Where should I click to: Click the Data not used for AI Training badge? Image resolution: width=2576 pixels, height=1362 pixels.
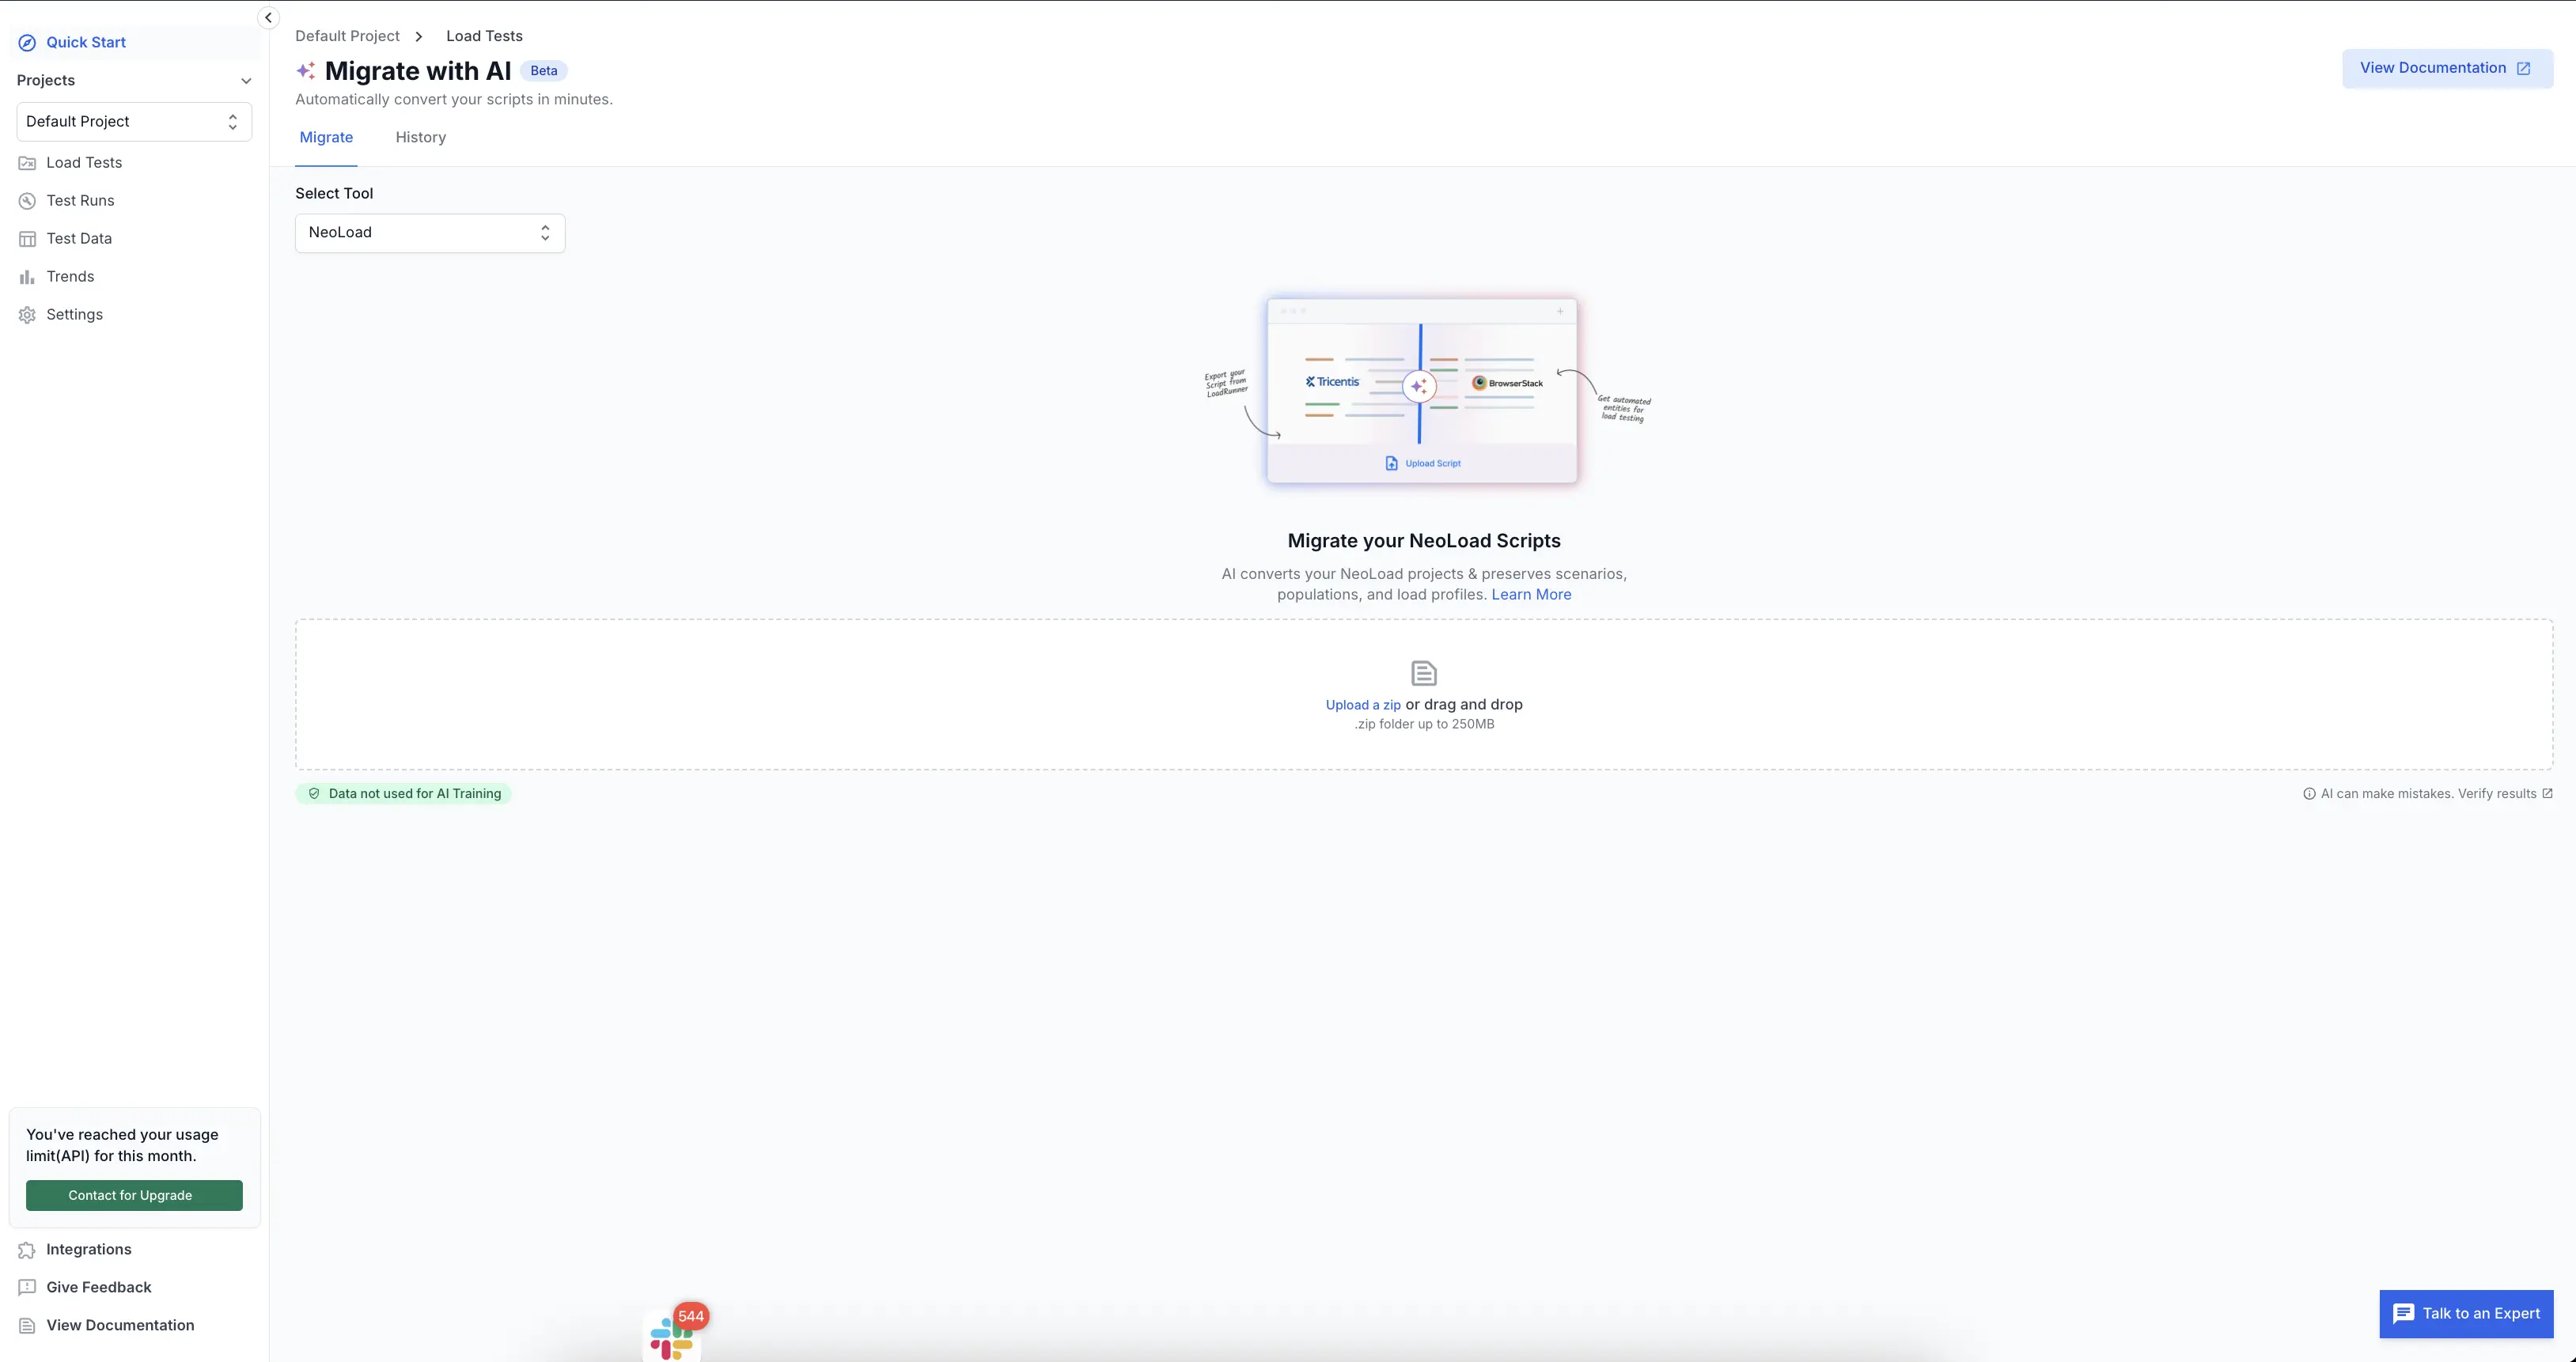404,794
